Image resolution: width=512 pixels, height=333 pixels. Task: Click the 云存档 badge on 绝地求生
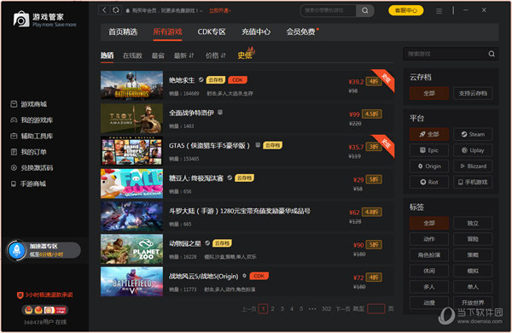(216, 80)
